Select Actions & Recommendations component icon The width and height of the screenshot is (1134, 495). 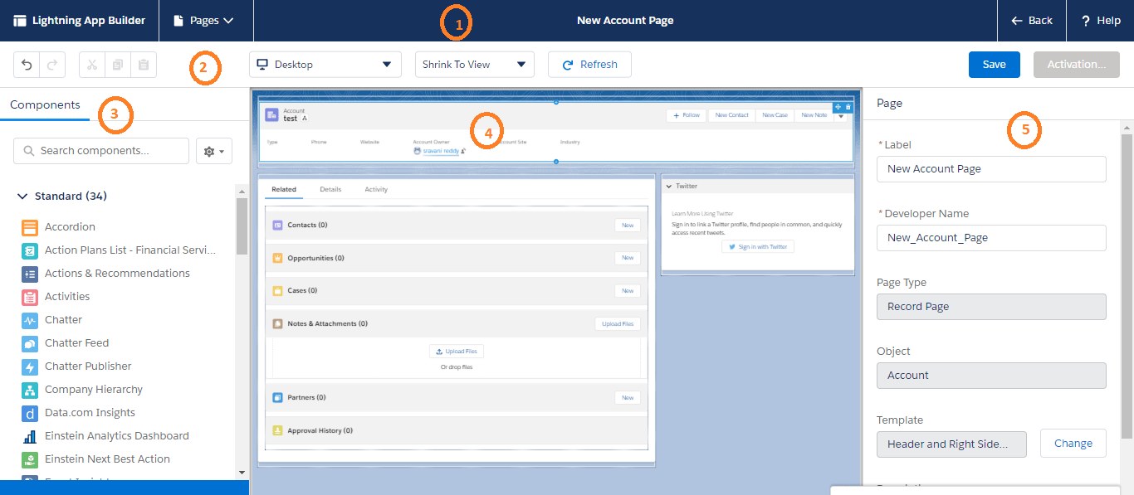(x=30, y=274)
